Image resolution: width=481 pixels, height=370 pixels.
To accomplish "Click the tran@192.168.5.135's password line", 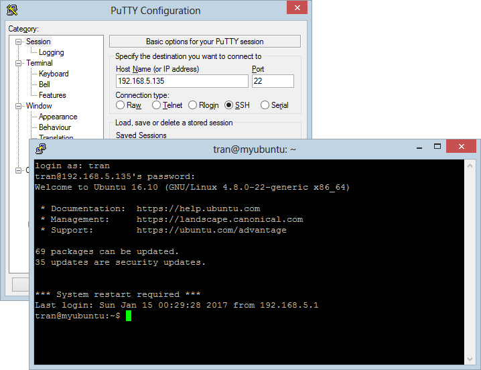I will click(115, 176).
